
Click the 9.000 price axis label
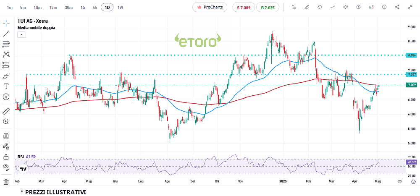point(412,27)
